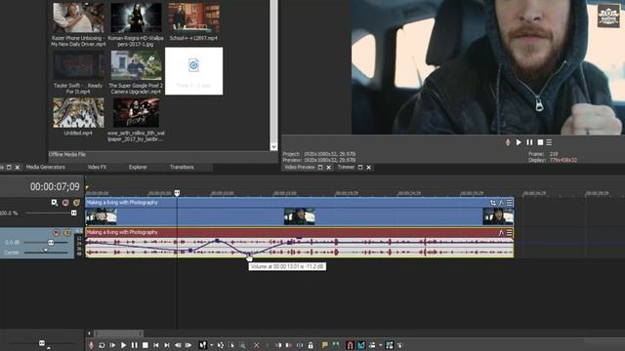This screenshot has width=625, height=351.
Task: Go to project end in the transport bar
Action: click(167, 345)
